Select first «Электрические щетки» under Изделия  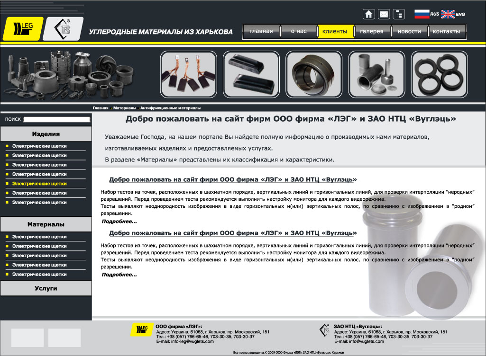click(x=39, y=146)
